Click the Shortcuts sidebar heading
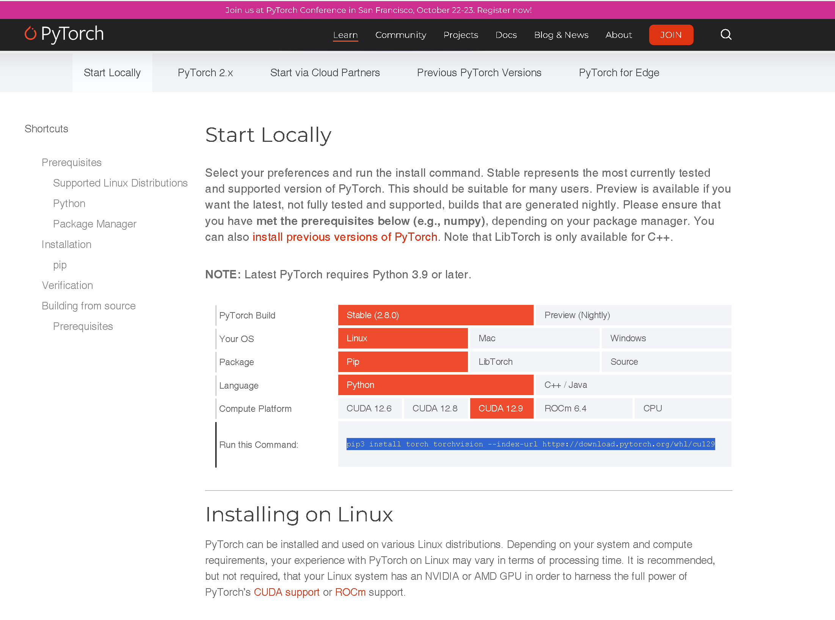Viewport: 835px width, 620px height. tap(46, 129)
